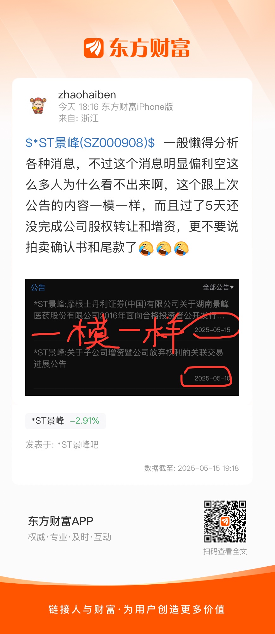Click the circled 2025-05-15 date
Screen dimensions: 275x634
coord(212,330)
